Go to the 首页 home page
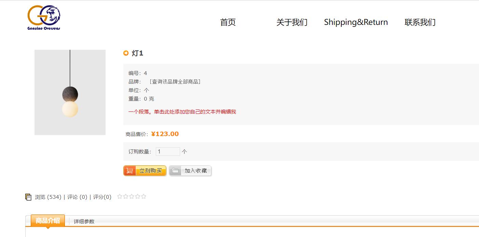This screenshot has width=479, height=237. (x=228, y=23)
